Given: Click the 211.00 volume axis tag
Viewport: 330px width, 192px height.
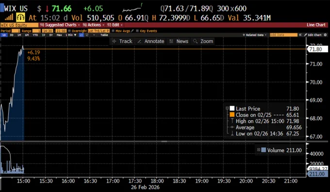Looking at the screenshot, I should click(x=318, y=174).
